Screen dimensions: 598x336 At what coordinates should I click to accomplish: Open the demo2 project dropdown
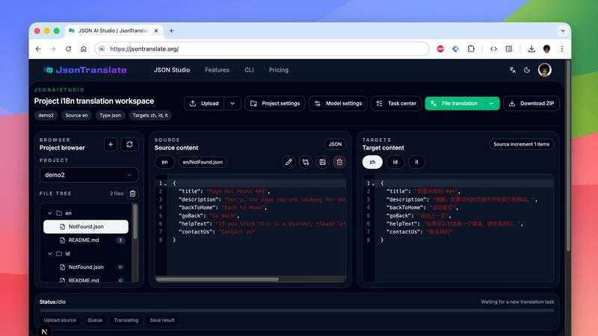[x=89, y=175]
